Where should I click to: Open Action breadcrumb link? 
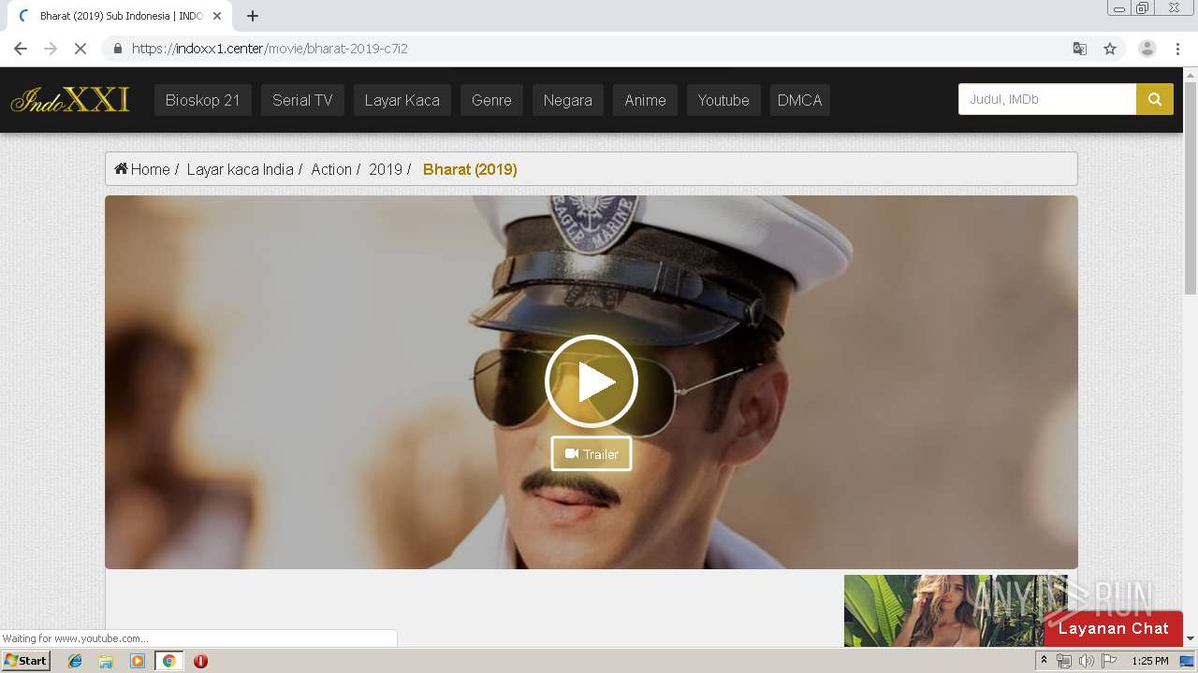click(331, 169)
